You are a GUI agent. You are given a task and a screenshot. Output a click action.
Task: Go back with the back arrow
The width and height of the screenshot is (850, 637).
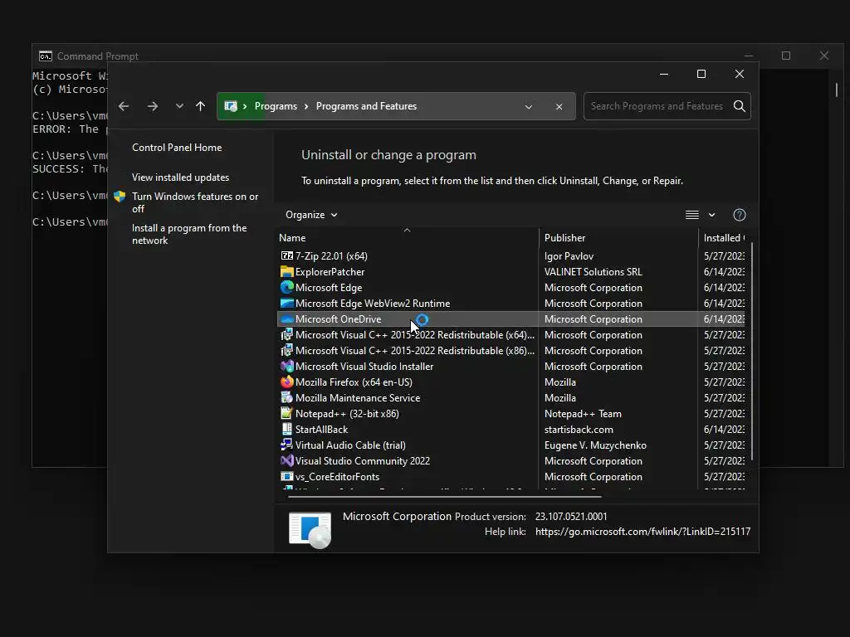coord(124,106)
